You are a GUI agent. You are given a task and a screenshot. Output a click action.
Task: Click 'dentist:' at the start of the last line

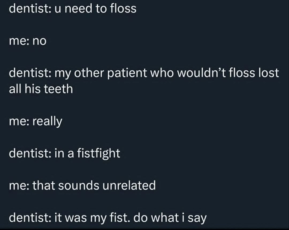(x=29, y=218)
